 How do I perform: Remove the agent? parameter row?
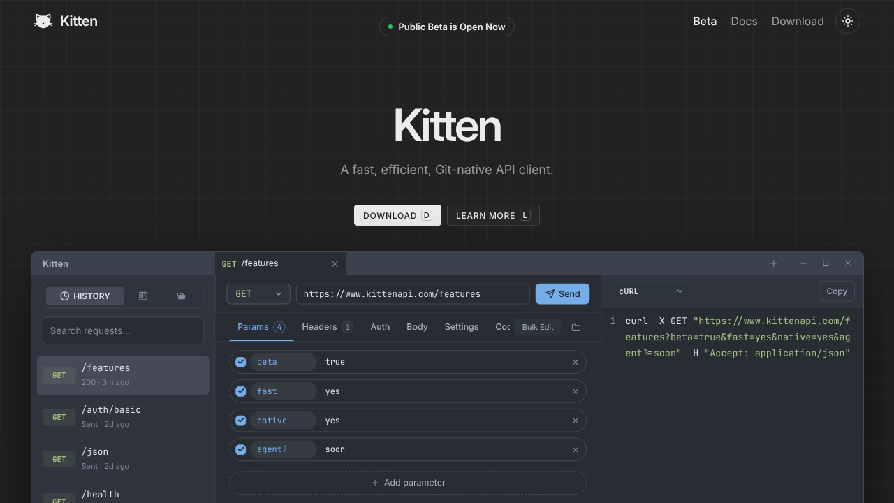coord(576,450)
